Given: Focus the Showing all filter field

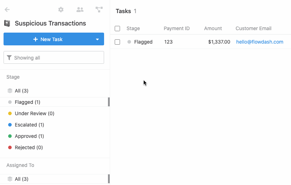Looking at the screenshot, I should [54, 57].
